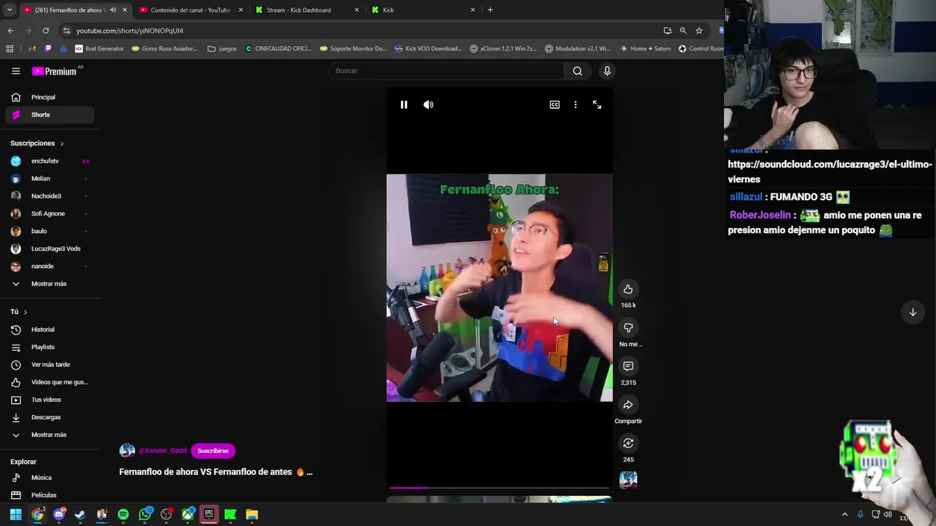Go to next Short with down arrow
This screenshot has height=526, width=936.
point(913,312)
